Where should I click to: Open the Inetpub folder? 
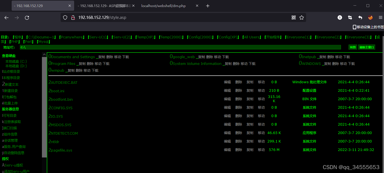(309, 57)
